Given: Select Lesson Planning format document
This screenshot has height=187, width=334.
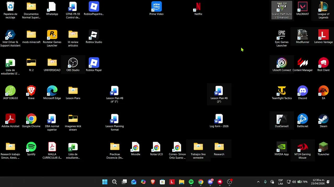Looking at the screenshot, I should click(115, 123).
